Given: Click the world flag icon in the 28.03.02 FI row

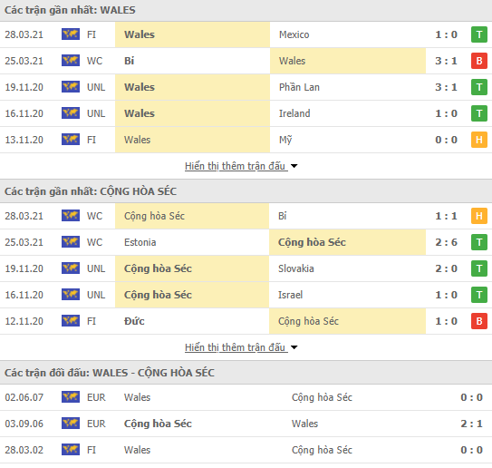Looking at the screenshot, I should (71, 450).
